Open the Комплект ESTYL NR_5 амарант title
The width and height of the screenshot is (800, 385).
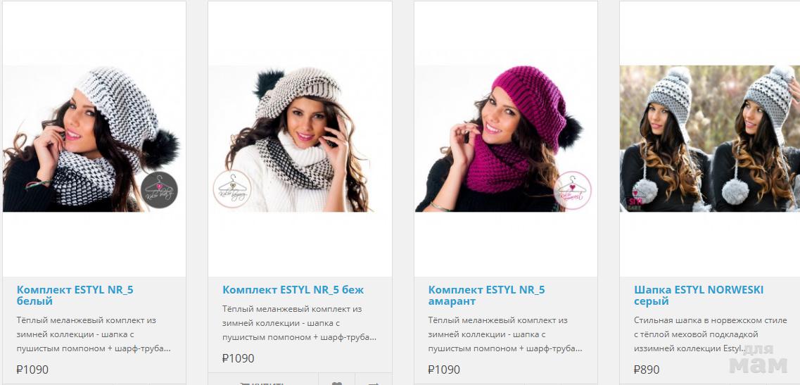click(486, 296)
